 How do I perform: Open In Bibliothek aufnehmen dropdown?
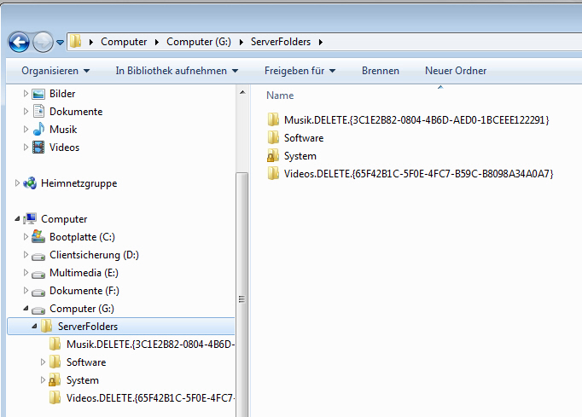click(x=177, y=71)
